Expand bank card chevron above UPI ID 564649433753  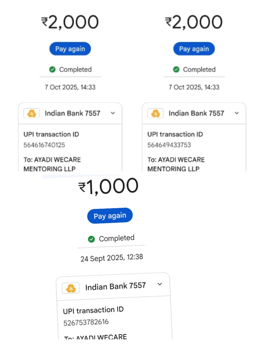click(237, 113)
